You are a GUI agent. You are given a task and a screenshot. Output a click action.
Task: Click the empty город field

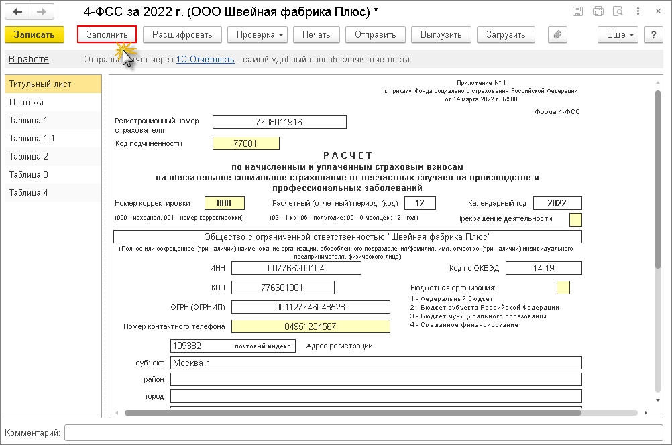[376, 396]
